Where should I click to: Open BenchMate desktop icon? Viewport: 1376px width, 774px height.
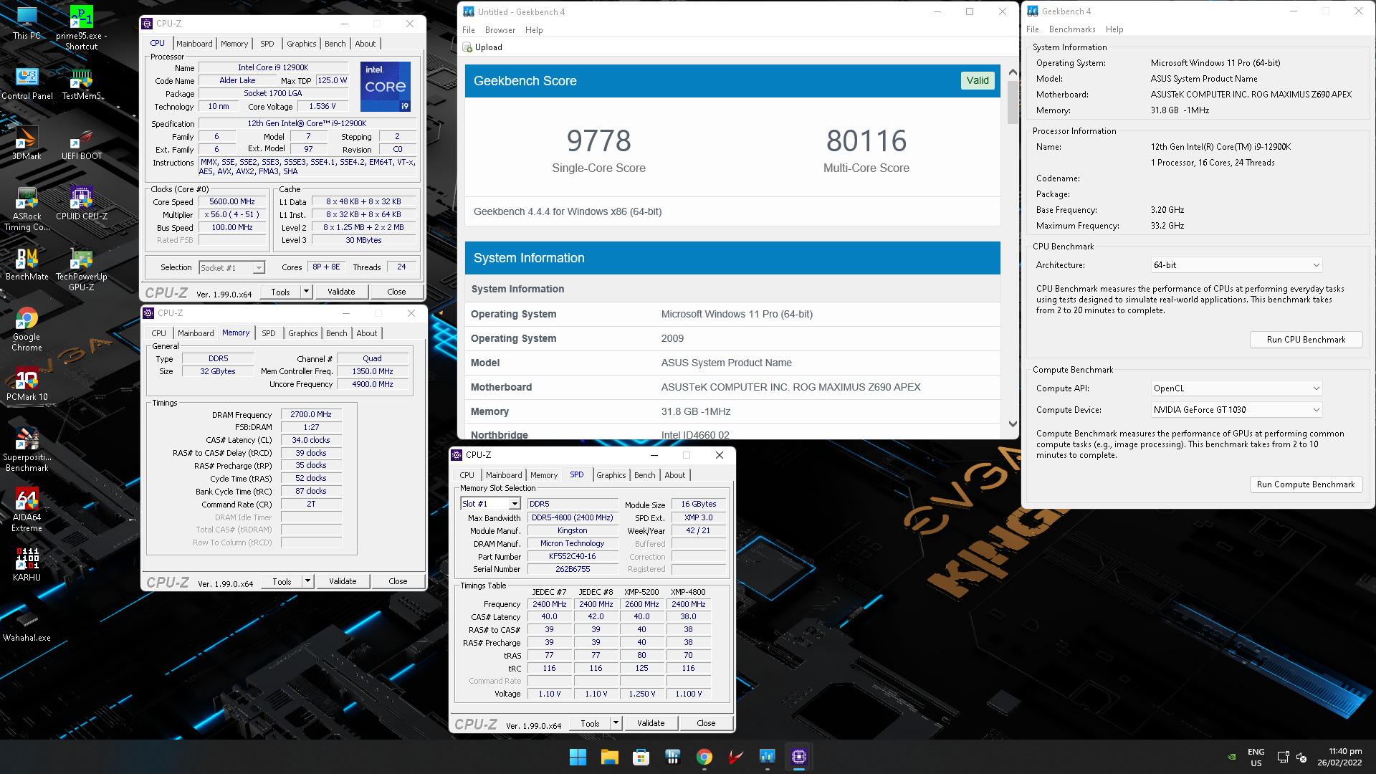[x=27, y=264]
